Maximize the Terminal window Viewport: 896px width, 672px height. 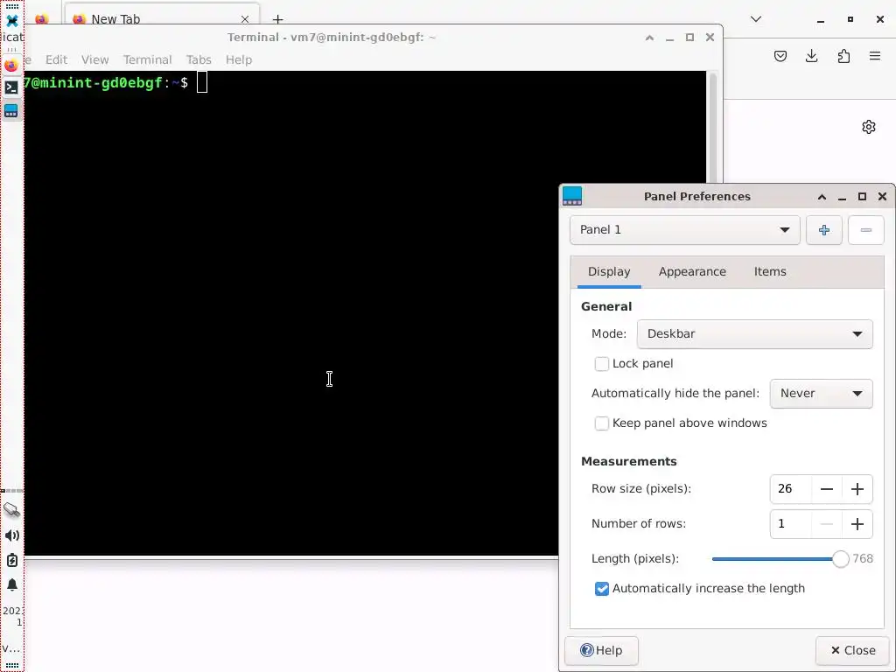(x=689, y=38)
